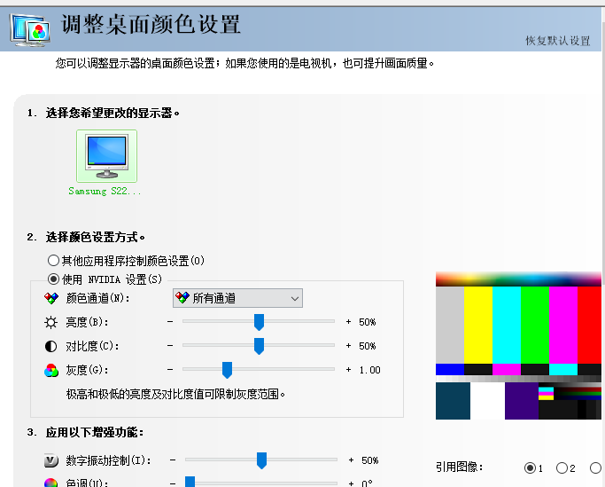
Task: Click the 亮度 brightness slider handle
Action: pos(259,322)
